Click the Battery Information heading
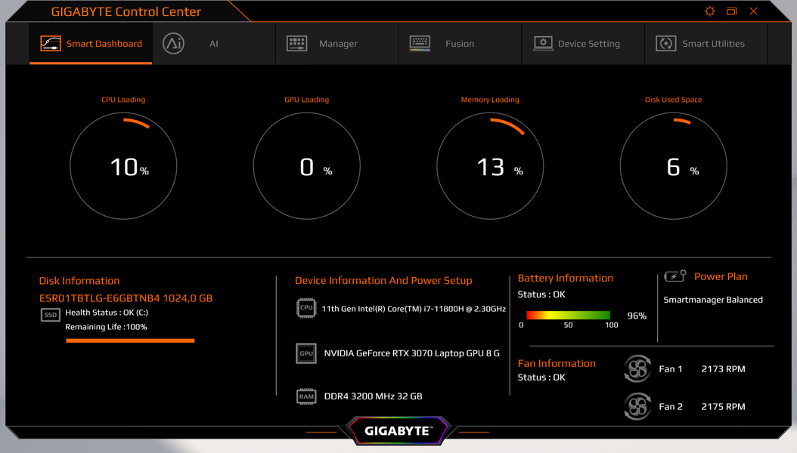The width and height of the screenshot is (797, 453). 565,278
